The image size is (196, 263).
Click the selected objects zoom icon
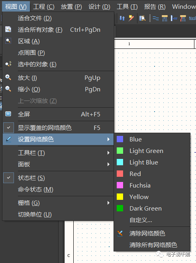pos(8,64)
